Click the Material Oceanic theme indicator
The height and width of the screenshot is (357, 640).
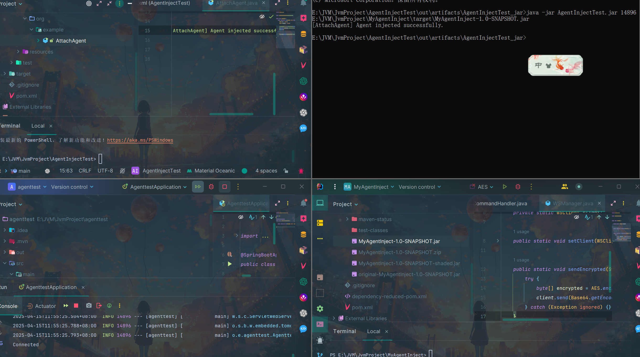click(x=211, y=171)
